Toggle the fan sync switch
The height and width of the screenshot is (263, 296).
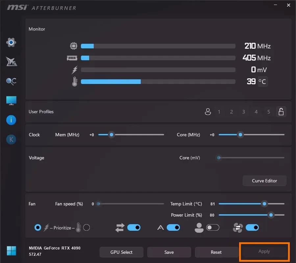(252, 227)
